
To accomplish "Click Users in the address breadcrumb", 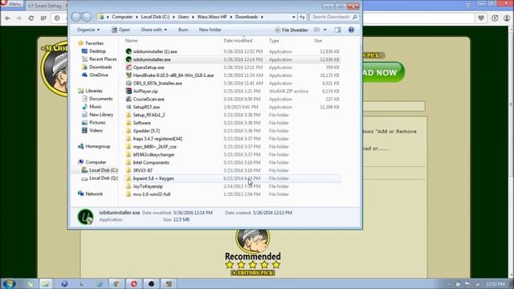I will click(x=183, y=17).
